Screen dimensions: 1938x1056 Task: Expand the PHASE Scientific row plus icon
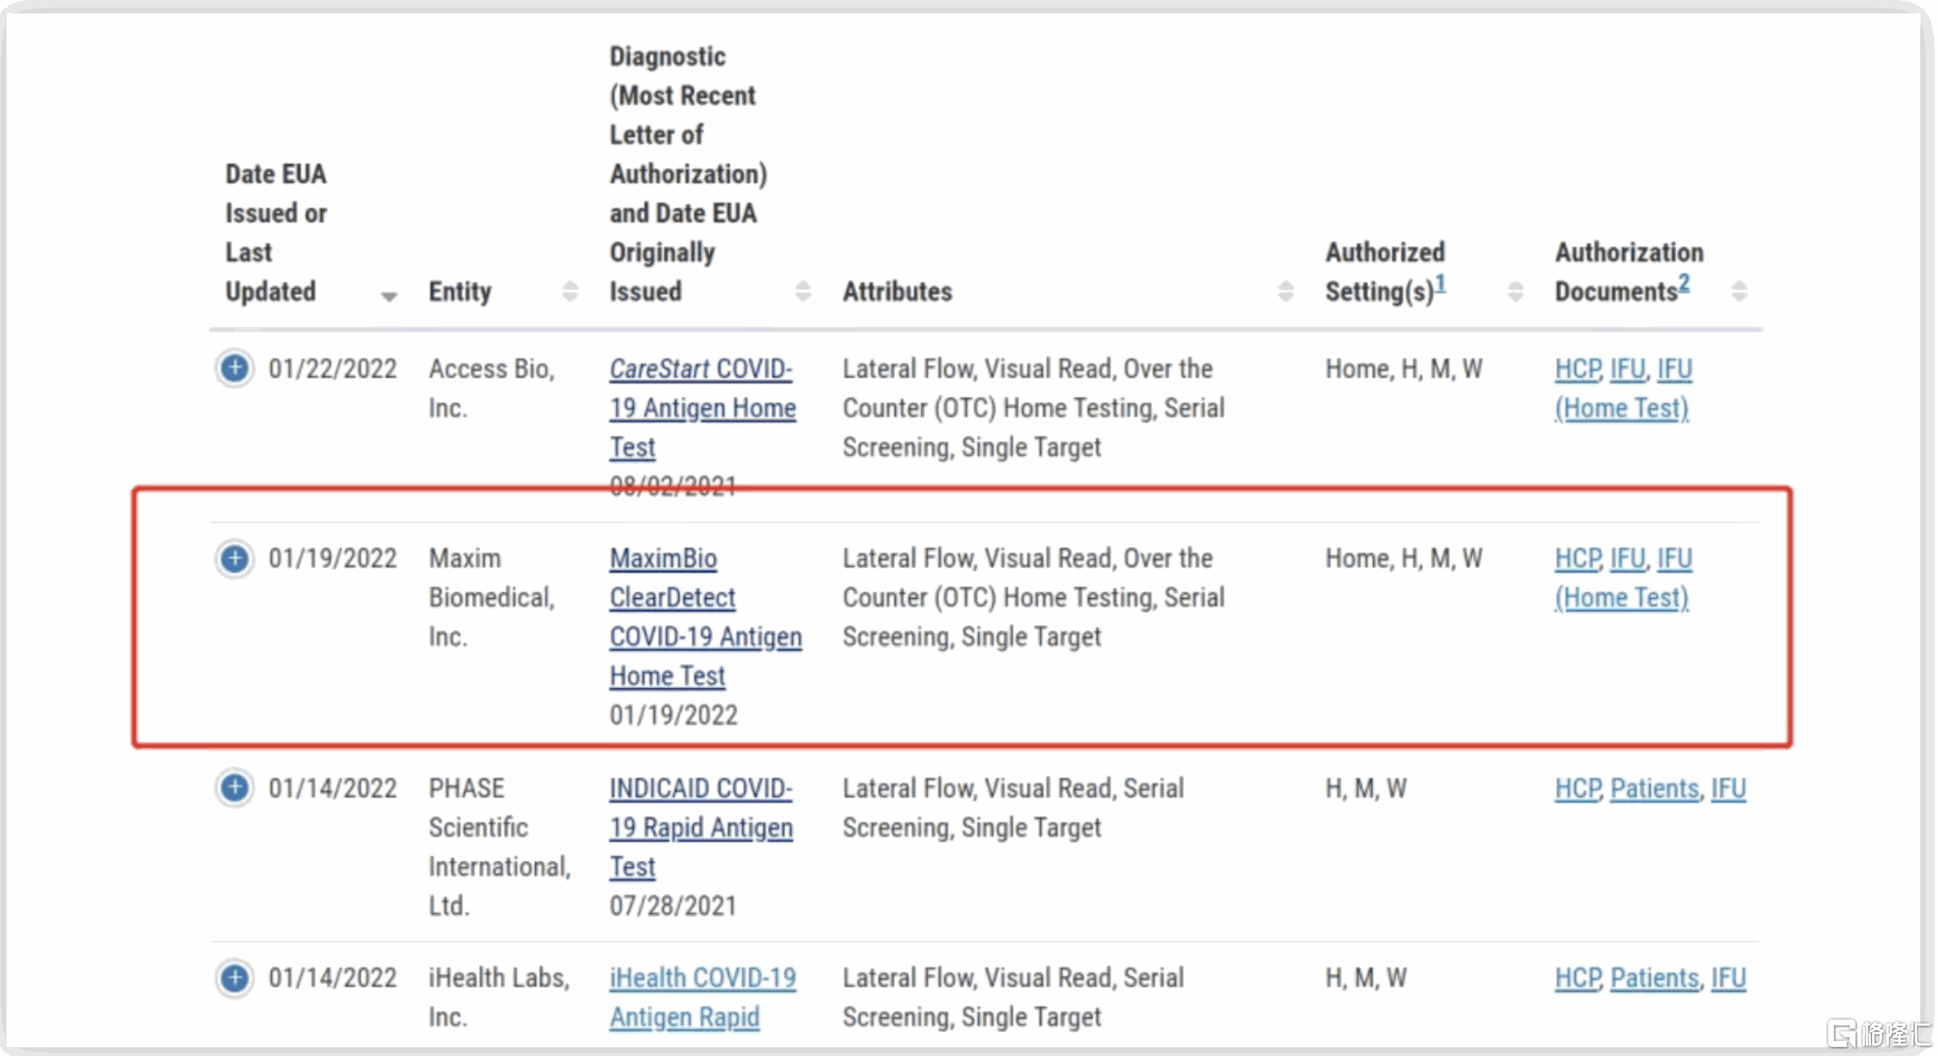[235, 789]
